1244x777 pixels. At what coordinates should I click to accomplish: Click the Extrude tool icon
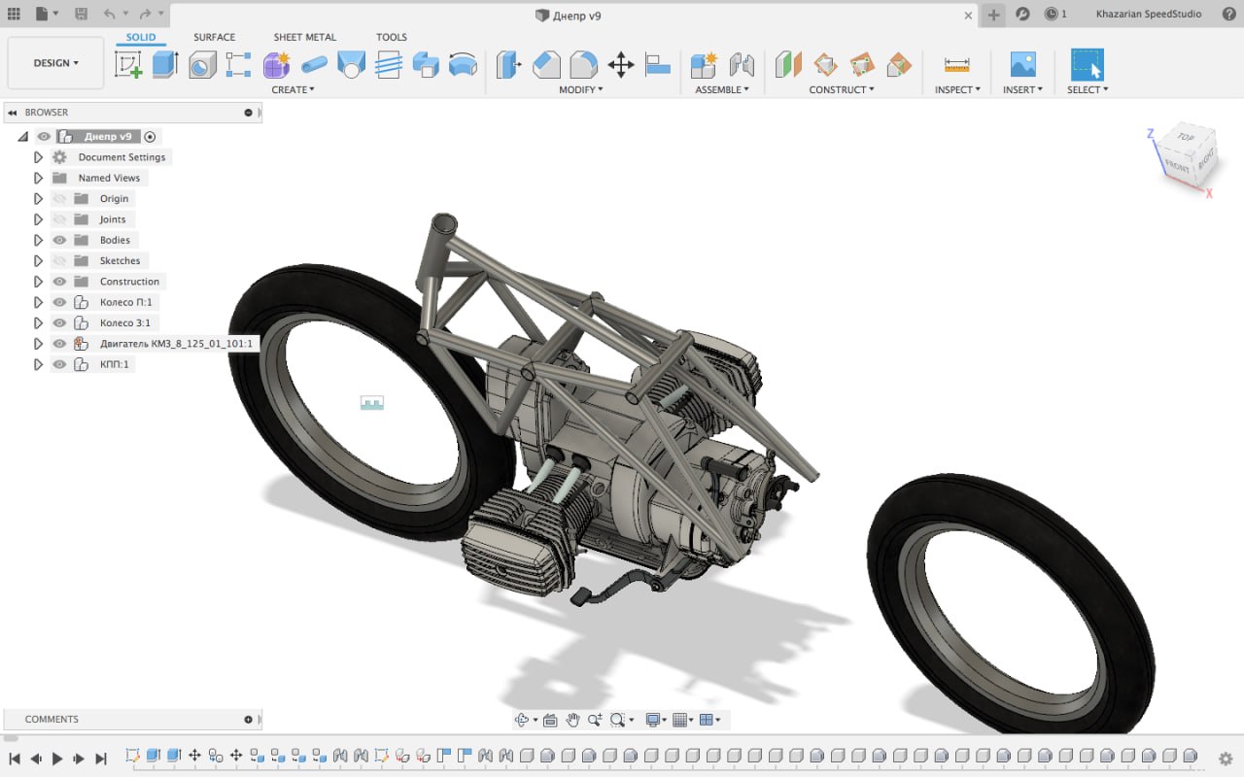pos(165,65)
